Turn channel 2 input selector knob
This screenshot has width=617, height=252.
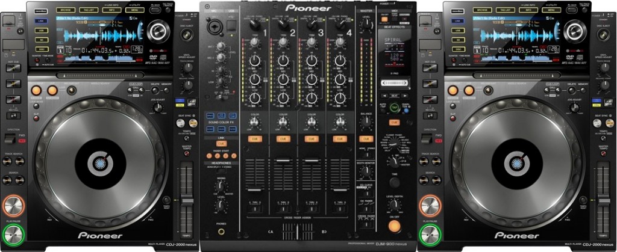283,25
